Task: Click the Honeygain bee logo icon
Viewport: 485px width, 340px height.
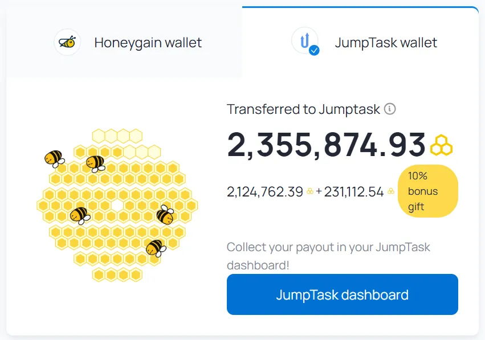Action: coord(67,42)
